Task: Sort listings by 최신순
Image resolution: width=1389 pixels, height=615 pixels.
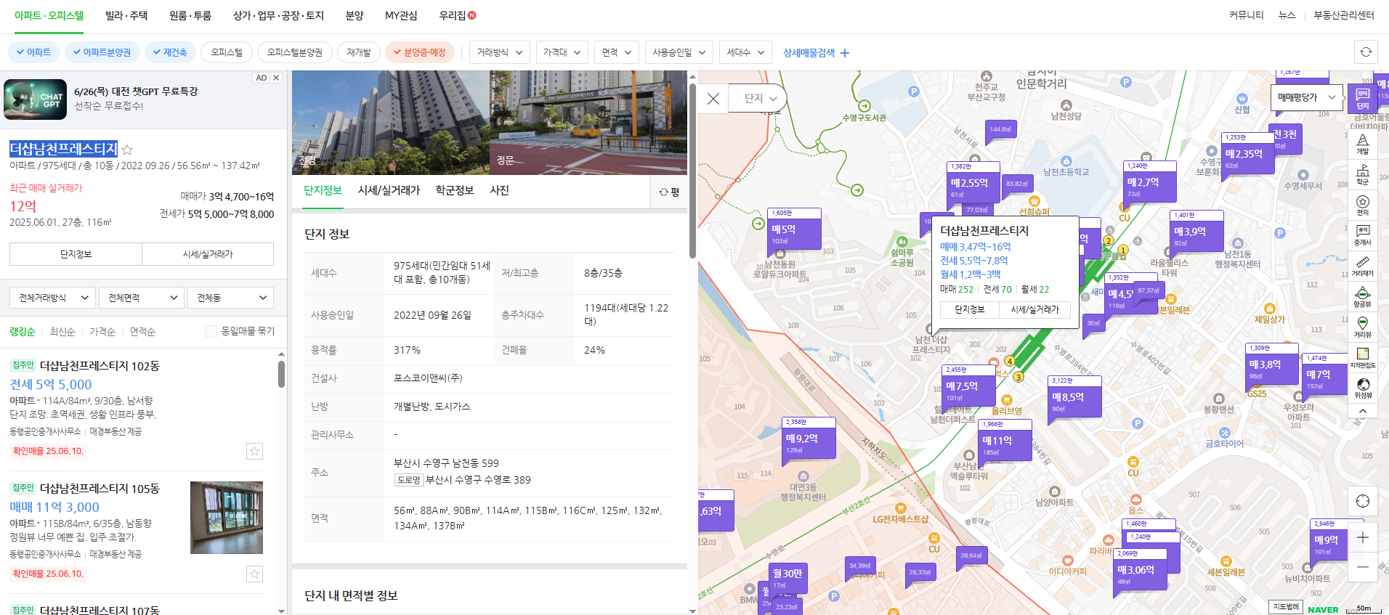Action: pyautogui.click(x=62, y=332)
